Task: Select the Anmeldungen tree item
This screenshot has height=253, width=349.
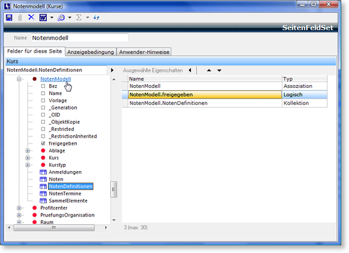Action: point(65,172)
